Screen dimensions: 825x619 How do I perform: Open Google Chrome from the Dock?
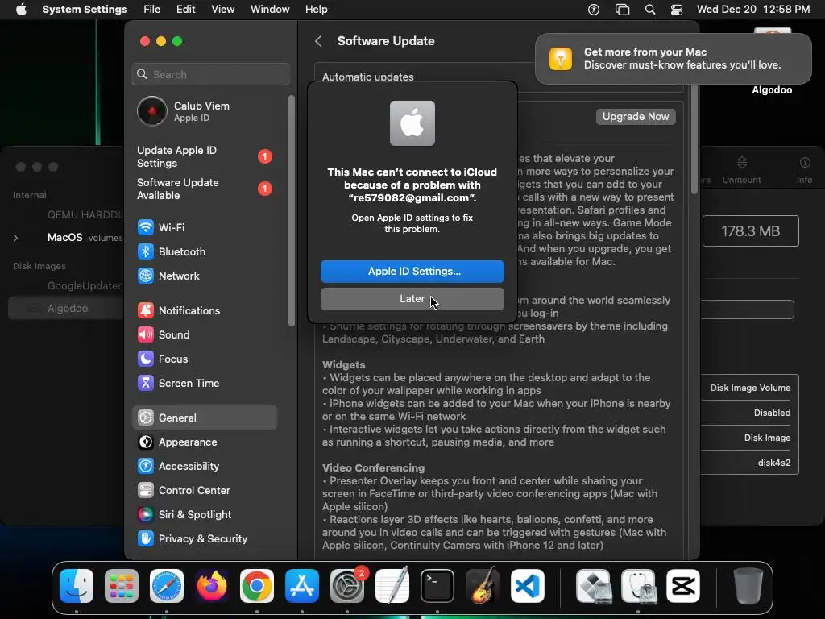tap(257, 586)
